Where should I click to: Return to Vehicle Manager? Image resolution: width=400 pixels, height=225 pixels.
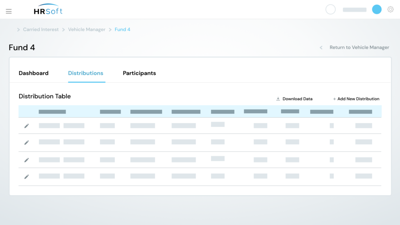click(354, 47)
